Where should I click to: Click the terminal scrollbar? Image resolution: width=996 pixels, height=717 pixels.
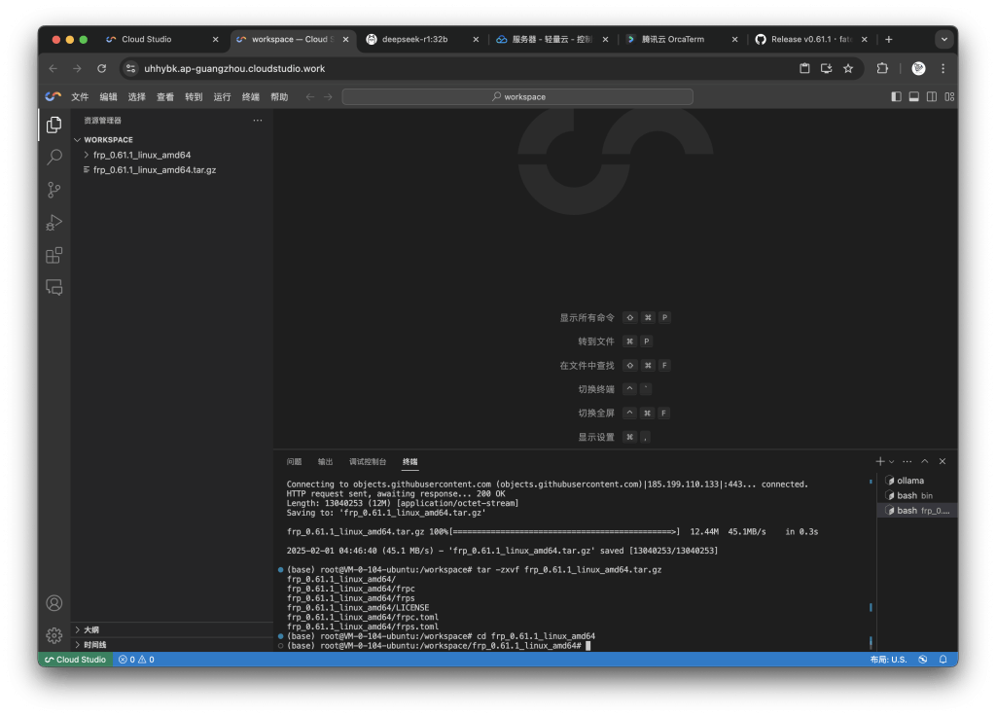(871, 561)
